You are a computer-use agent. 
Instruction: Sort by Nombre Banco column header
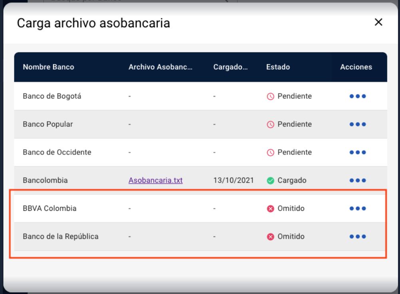[48, 67]
